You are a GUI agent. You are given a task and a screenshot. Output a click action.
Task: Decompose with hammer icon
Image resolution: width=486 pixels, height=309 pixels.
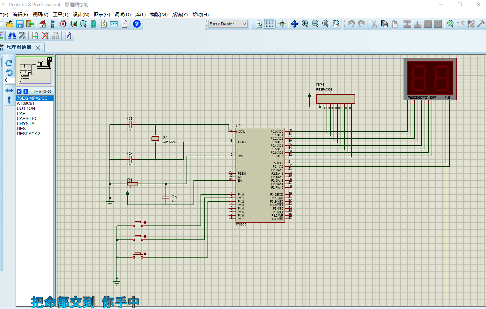(x=481, y=24)
